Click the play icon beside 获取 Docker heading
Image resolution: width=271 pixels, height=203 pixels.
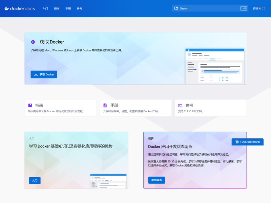tap(33, 42)
